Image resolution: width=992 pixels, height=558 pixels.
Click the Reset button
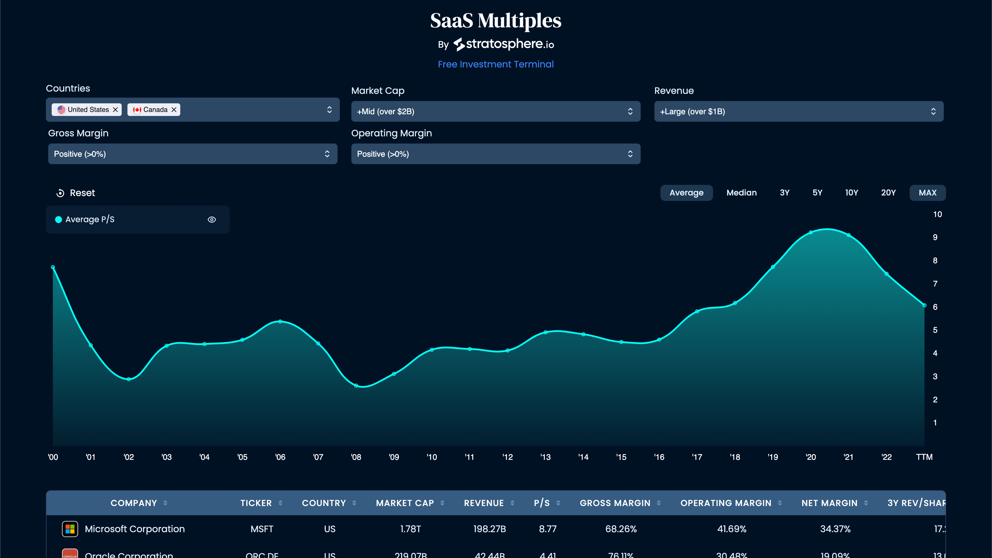pos(75,193)
